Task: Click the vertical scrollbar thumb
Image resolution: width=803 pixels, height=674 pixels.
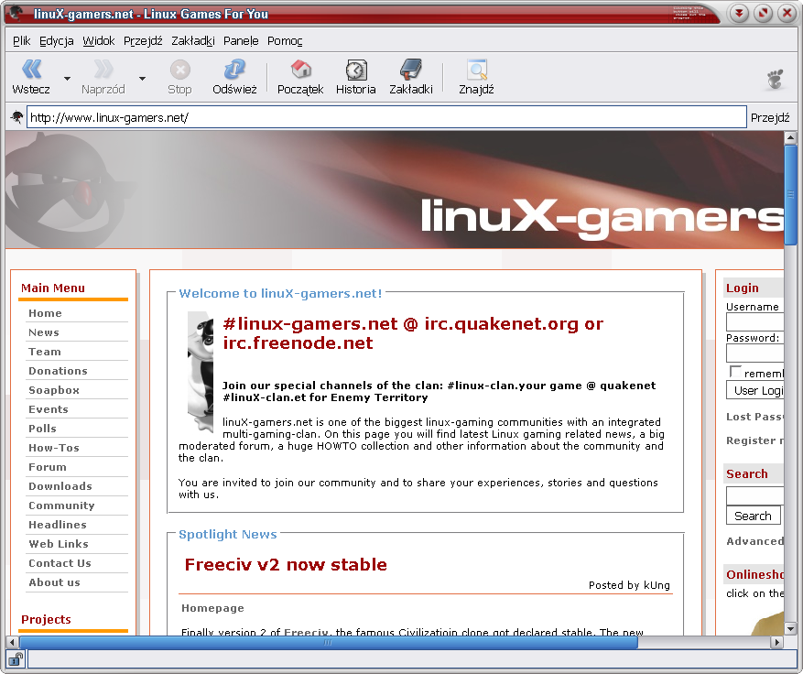Action: pos(790,195)
